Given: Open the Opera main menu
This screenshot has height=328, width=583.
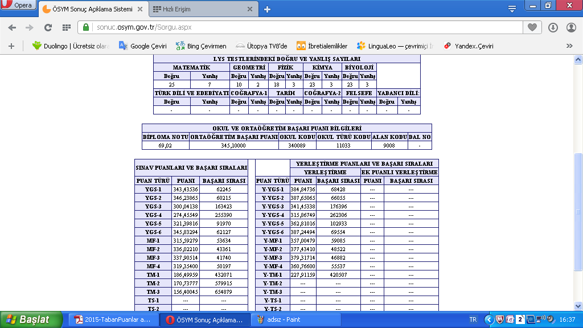Looking at the screenshot, I should [x=18, y=5].
